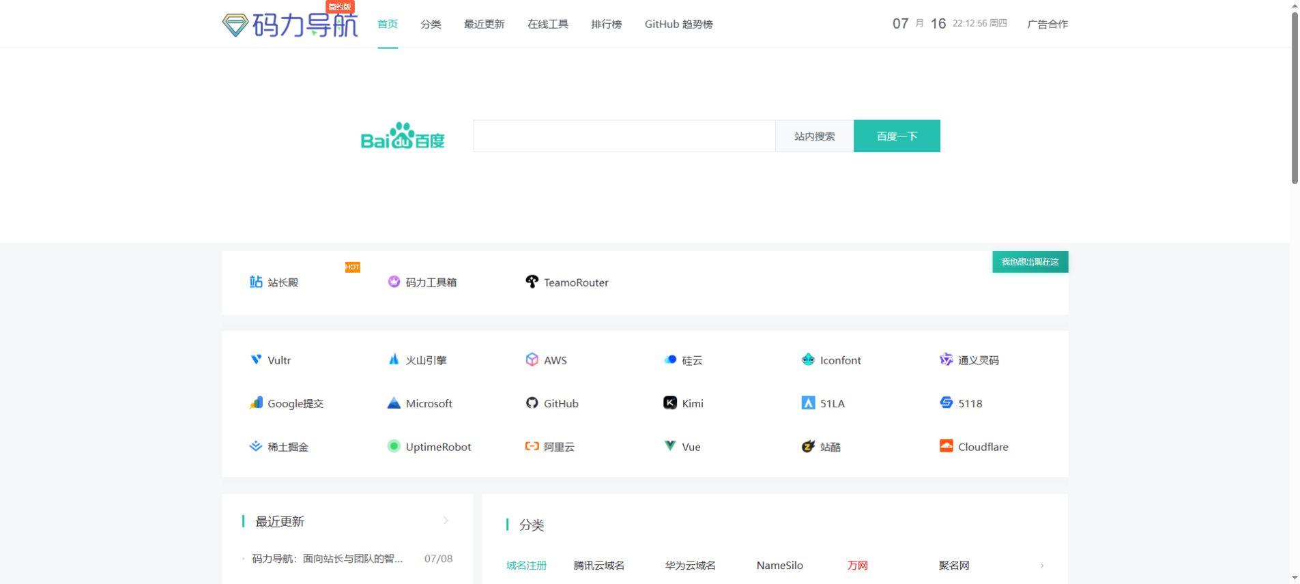Open the 分类 nav menu
The width and height of the screenshot is (1300, 584).
coord(431,24)
